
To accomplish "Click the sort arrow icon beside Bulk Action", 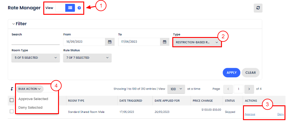I will (12, 89).
